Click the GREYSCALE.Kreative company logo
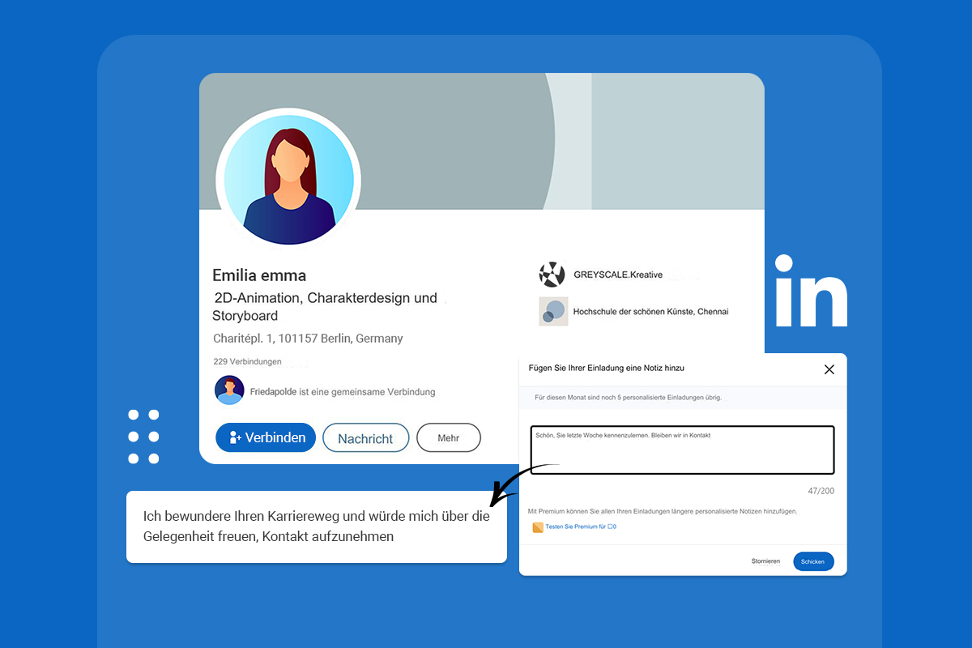 click(x=552, y=275)
